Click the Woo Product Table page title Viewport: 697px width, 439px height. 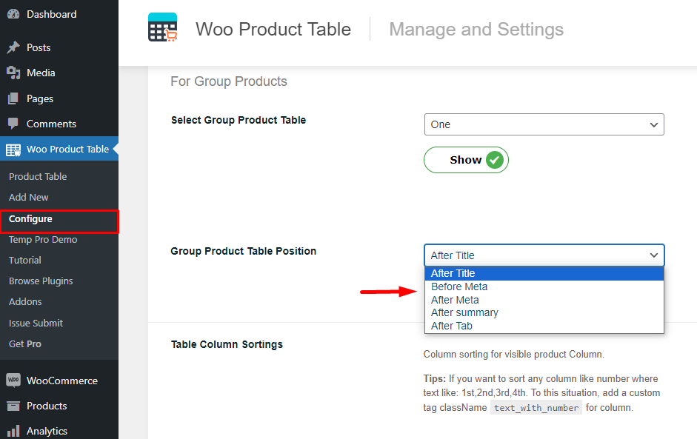273,30
